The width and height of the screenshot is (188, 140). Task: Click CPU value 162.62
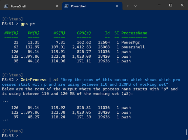click(x=84, y=43)
